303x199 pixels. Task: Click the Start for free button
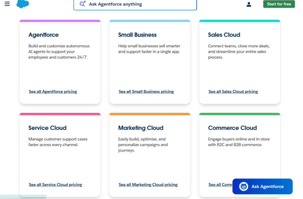pyautogui.click(x=278, y=4)
